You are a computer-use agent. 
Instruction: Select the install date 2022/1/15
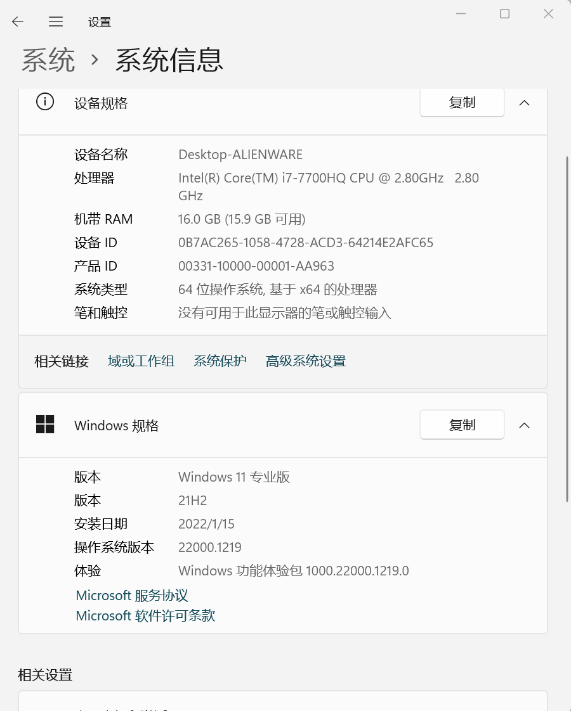[207, 523]
